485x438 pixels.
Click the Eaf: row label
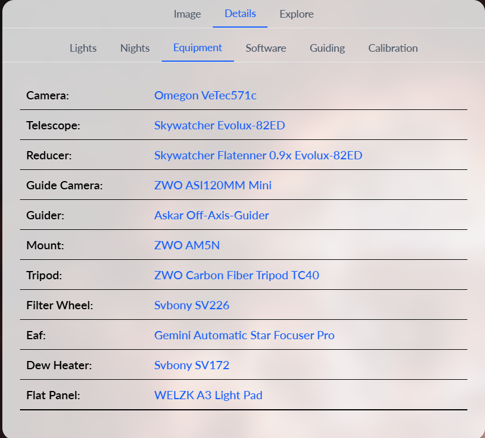coord(36,335)
